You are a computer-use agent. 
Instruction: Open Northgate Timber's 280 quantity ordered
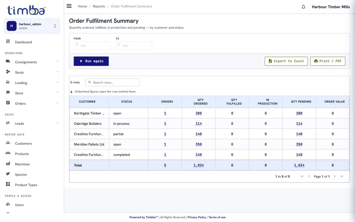(x=199, y=113)
